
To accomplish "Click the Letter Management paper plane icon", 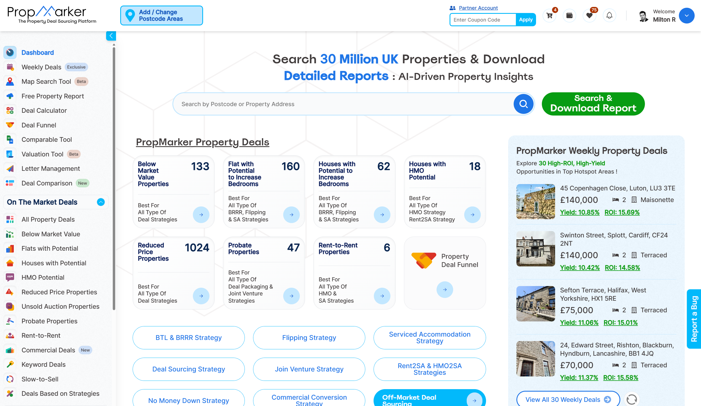I will (10, 169).
